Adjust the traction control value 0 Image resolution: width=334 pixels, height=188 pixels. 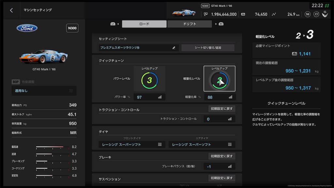[220, 119]
